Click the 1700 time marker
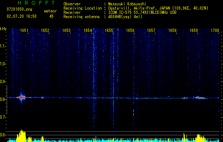Image resolution: width=223 pixels, height=142 pixels. 215,31
